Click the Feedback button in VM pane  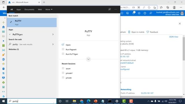152,32
